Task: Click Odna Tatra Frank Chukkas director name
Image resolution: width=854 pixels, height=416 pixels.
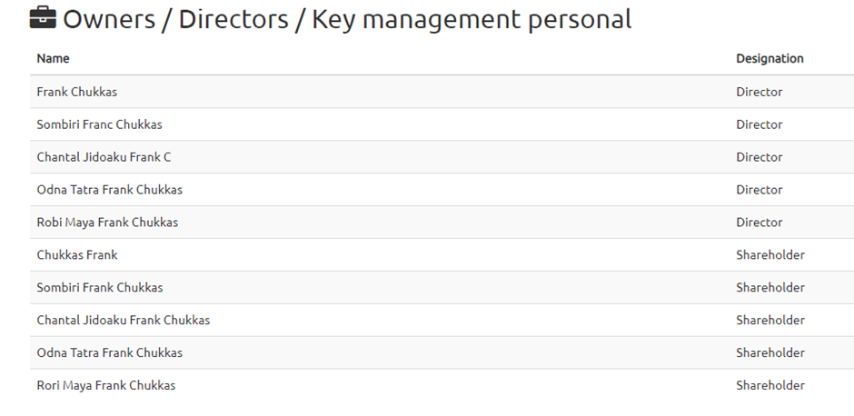Action: point(109,190)
